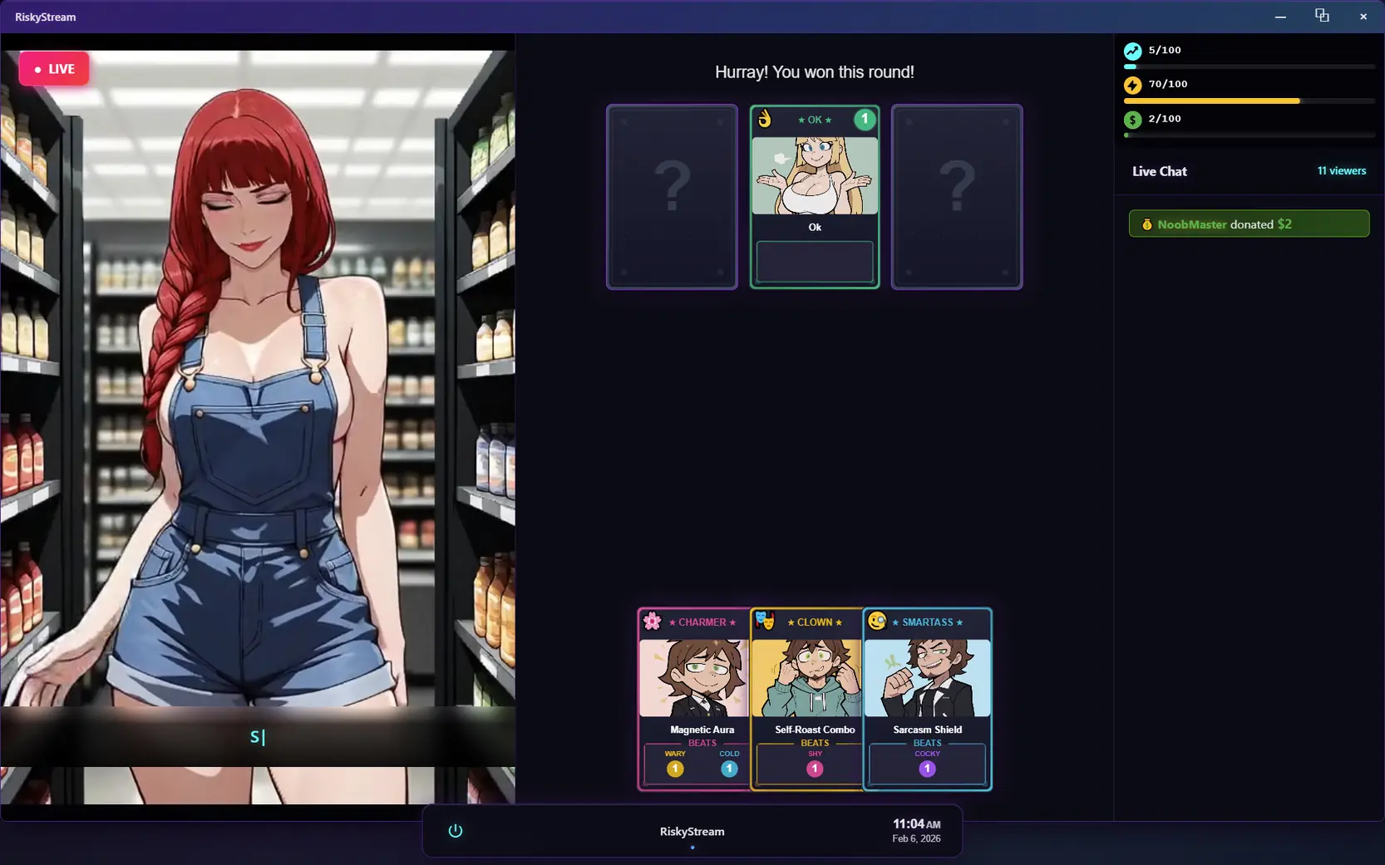The image size is (1385, 865).
Task: Click the LIVE badge on the stream
Action: 54,69
